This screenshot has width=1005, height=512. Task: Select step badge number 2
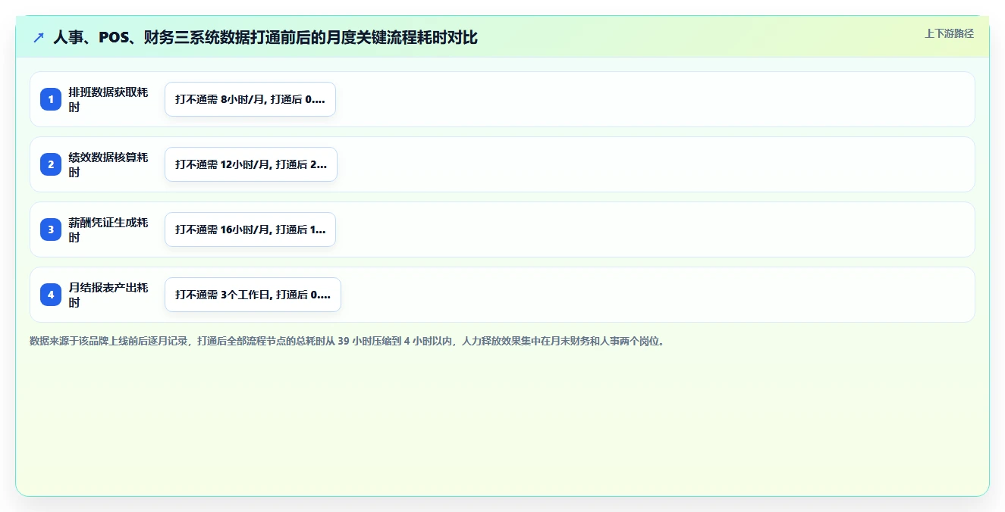click(51, 164)
